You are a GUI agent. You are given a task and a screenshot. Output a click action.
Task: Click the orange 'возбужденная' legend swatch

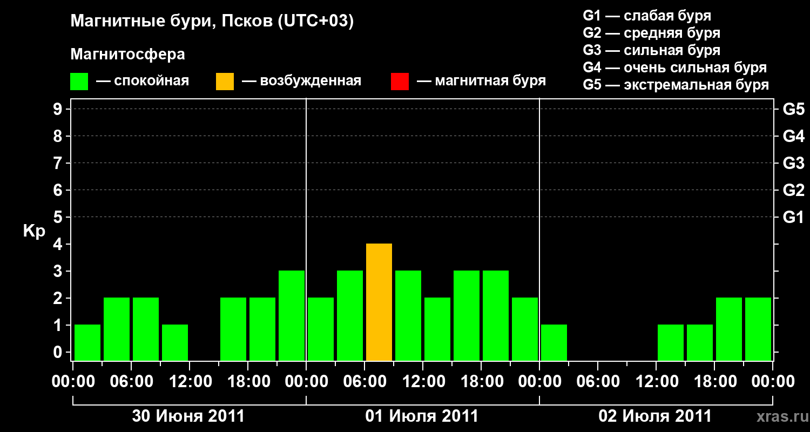point(225,82)
